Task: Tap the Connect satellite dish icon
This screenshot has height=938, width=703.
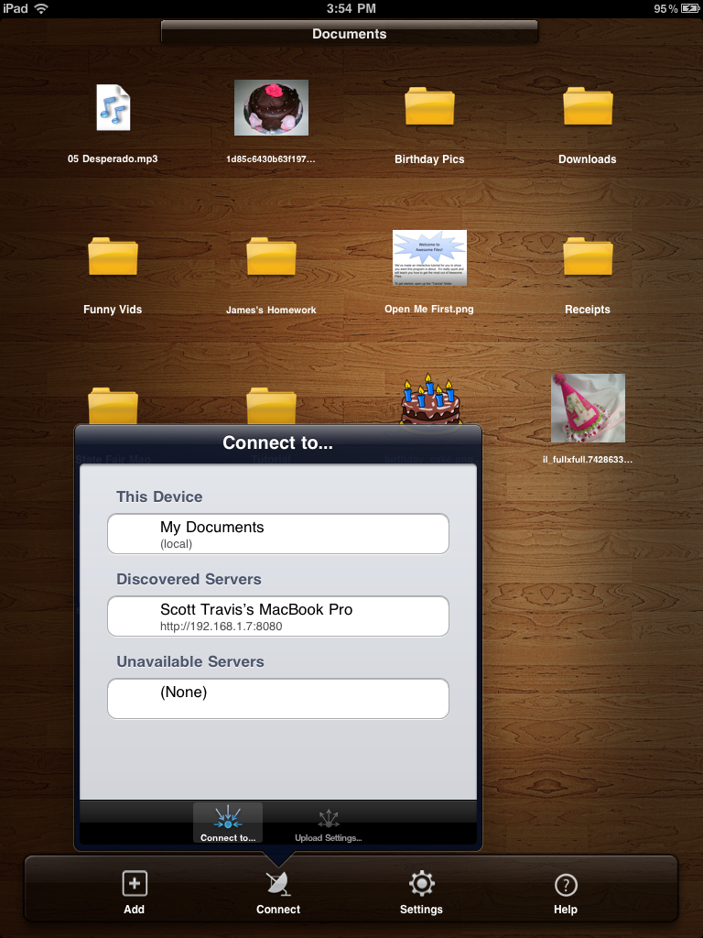Action: 278,885
